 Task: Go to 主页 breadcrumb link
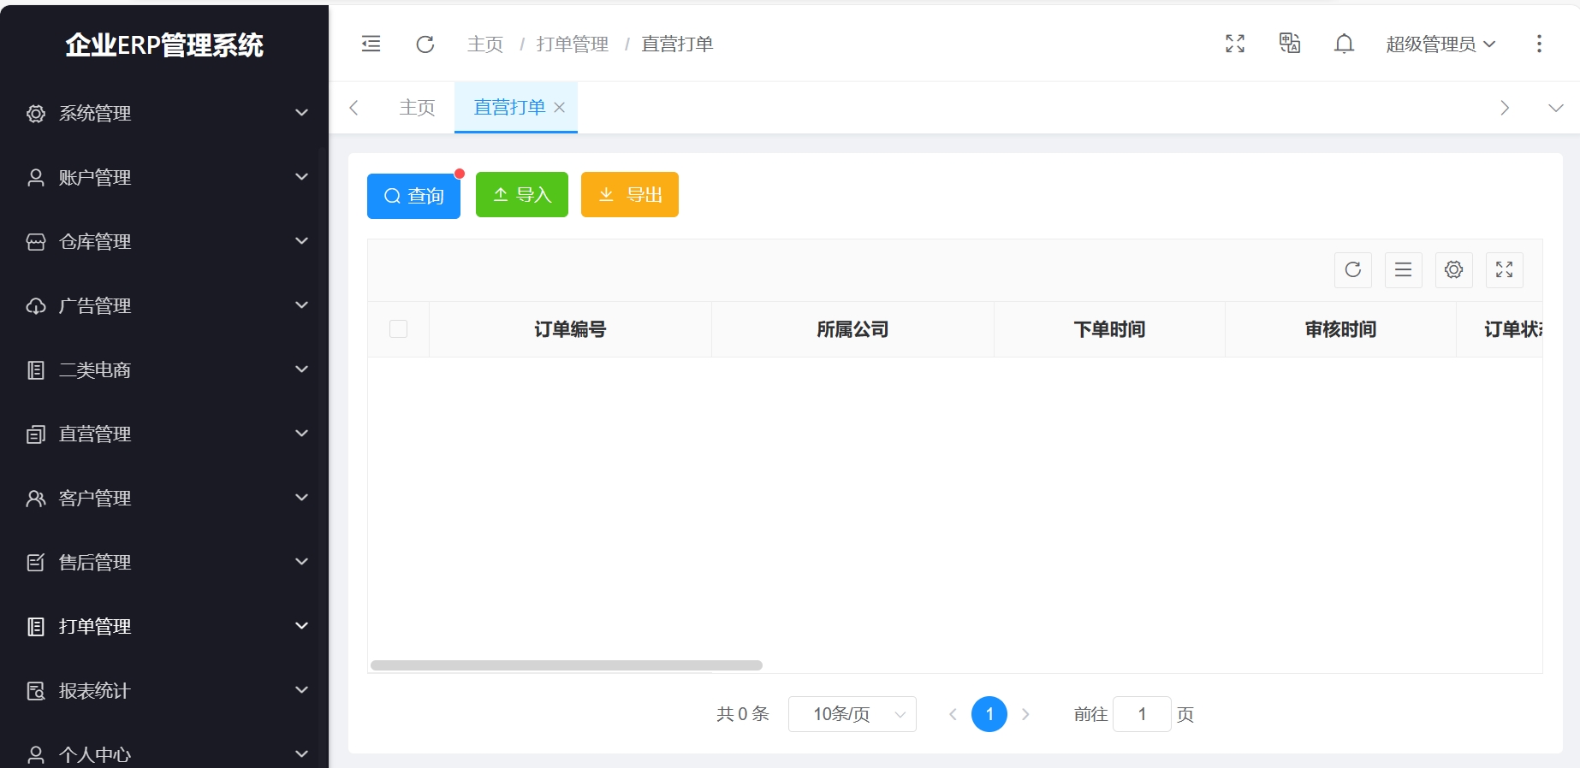[485, 44]
